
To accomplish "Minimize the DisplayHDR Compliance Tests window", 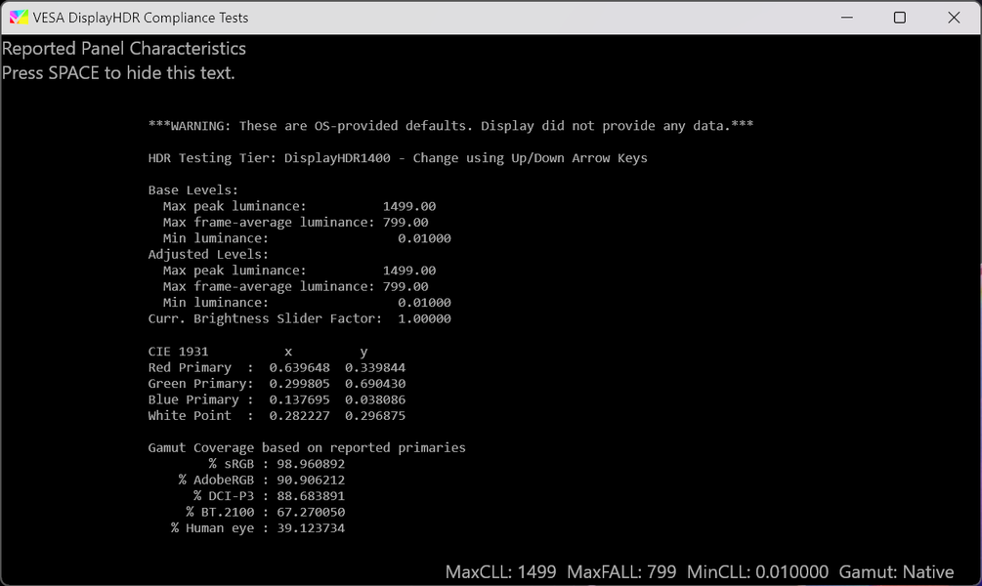I will click(845, 18).
